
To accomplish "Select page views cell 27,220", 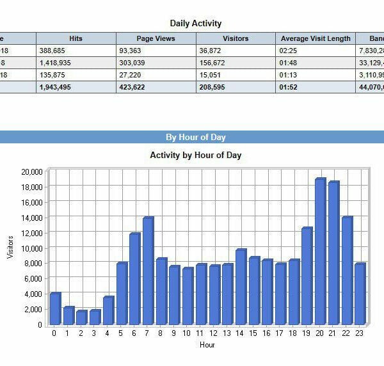I will 130,75.
